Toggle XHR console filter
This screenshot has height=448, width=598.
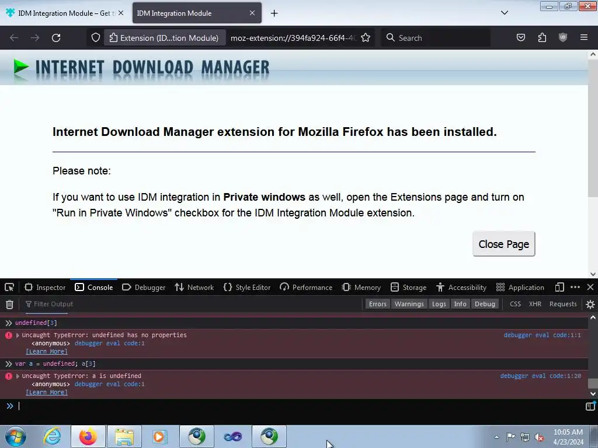pos(535,304)
